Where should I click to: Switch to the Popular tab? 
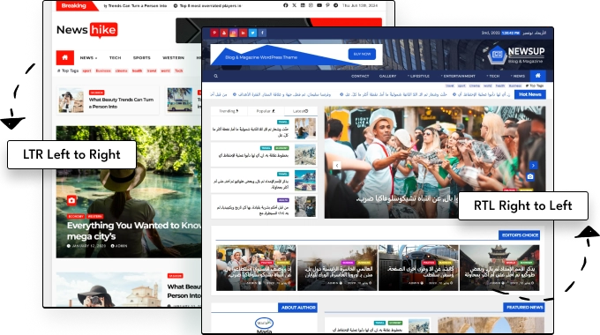266,111
